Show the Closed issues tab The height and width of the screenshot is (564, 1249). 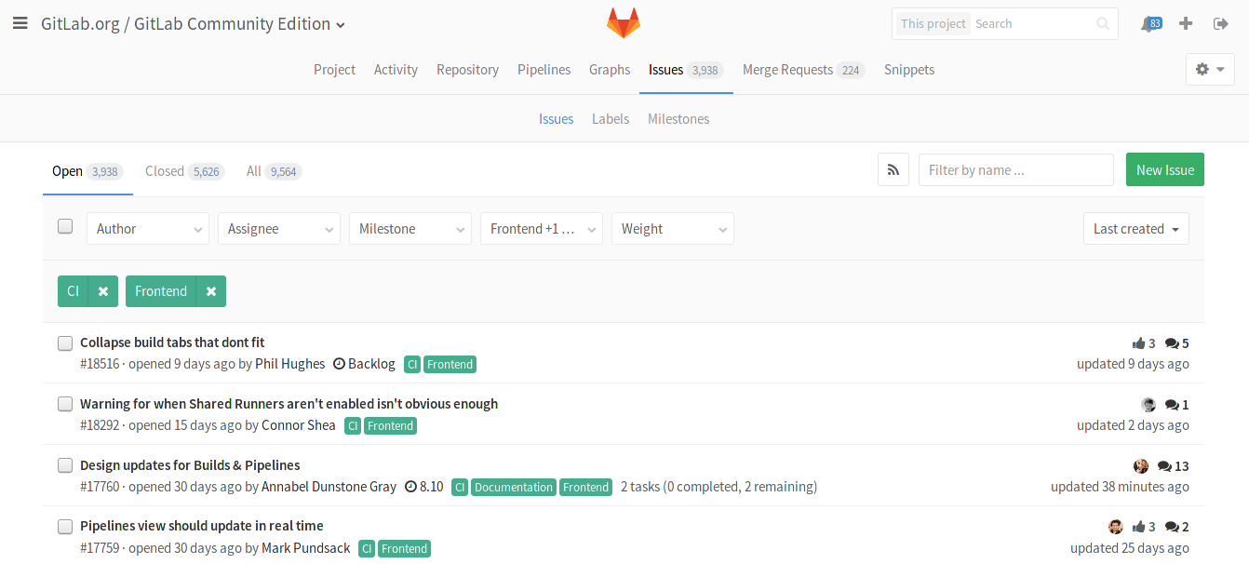(x=183, y=171)
